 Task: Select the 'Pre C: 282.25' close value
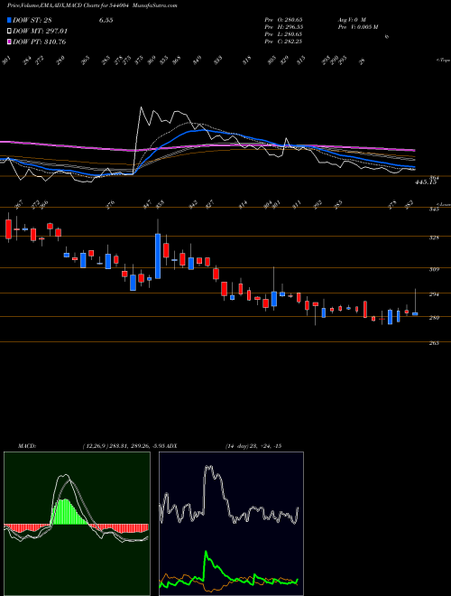point(283,42)
